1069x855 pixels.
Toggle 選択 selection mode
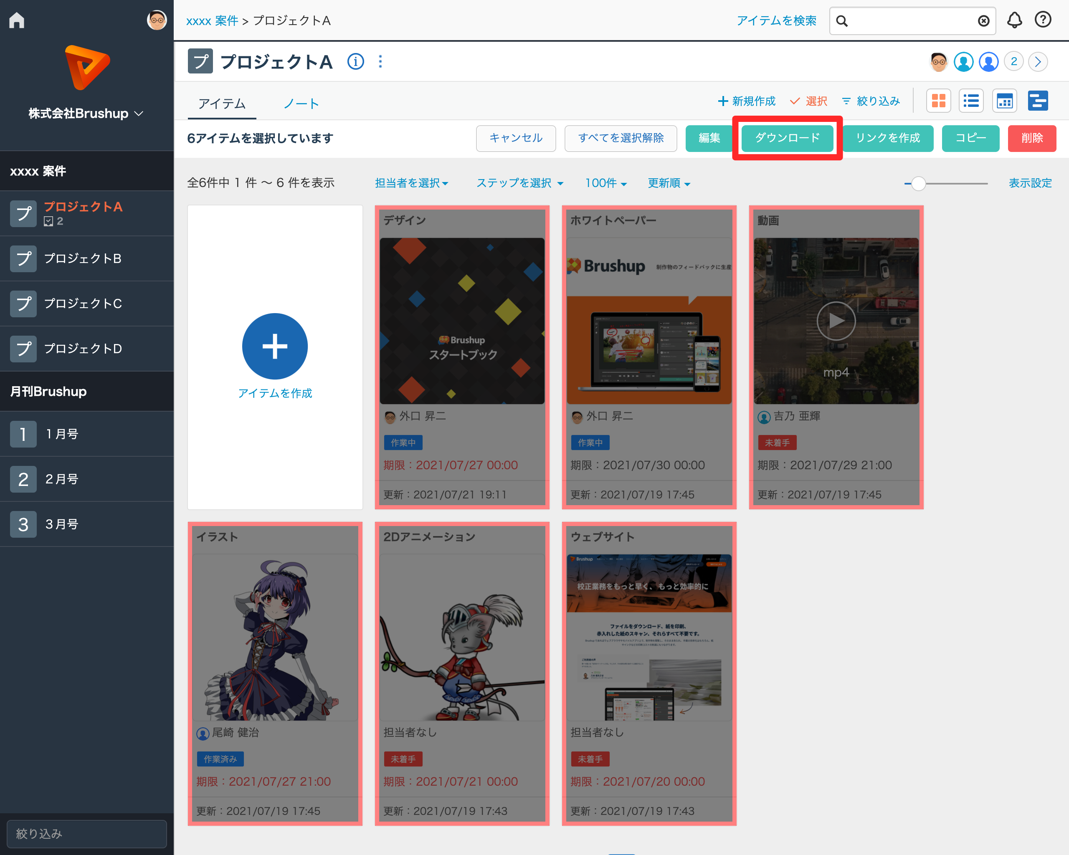(x=809, y=101)
